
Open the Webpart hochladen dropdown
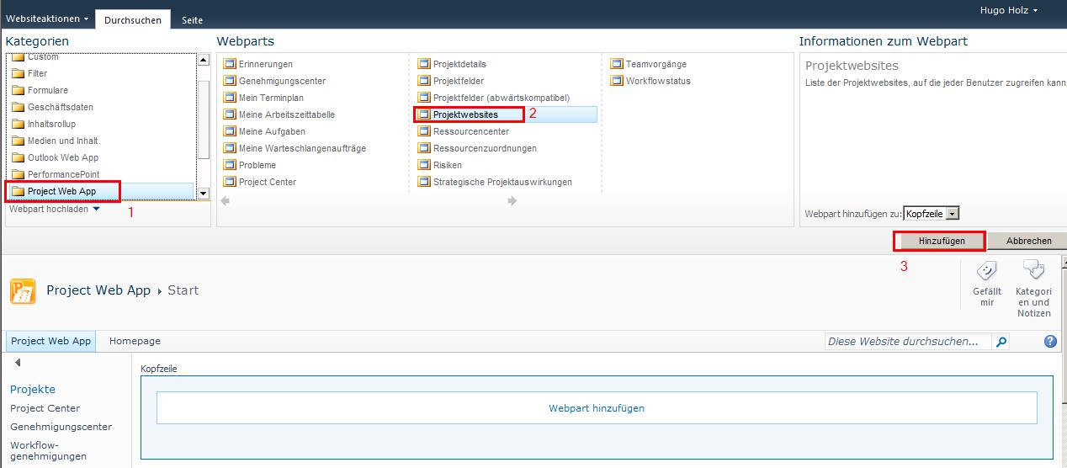click(55, 209)
